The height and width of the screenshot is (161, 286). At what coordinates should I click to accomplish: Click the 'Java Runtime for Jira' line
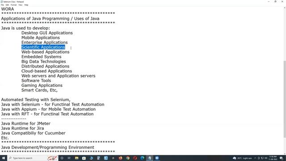point(22,128)
